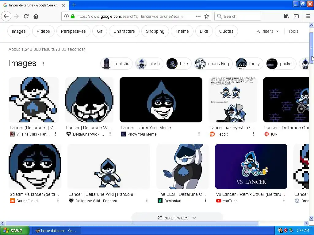Screen dimensions: 314x235
Task: Open the Villains Wiki Lancer sprite thumbnail
Action: tap(34, 100)
